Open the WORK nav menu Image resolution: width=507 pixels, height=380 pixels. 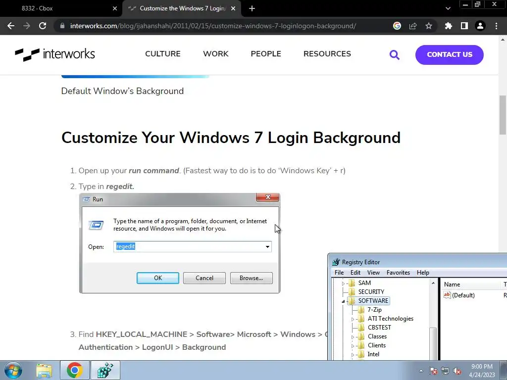click(216, 53)
